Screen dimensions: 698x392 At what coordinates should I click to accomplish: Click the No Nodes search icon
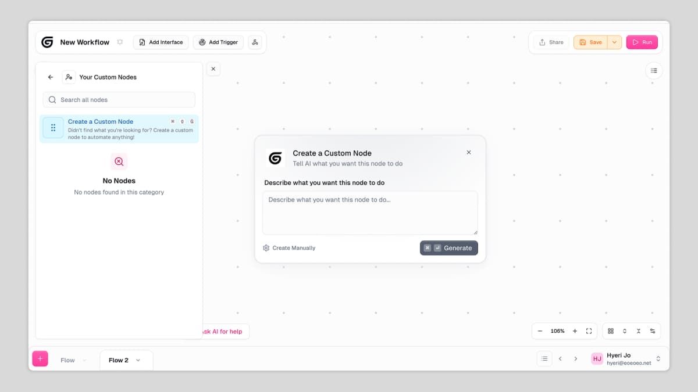(x=119, y=161)
